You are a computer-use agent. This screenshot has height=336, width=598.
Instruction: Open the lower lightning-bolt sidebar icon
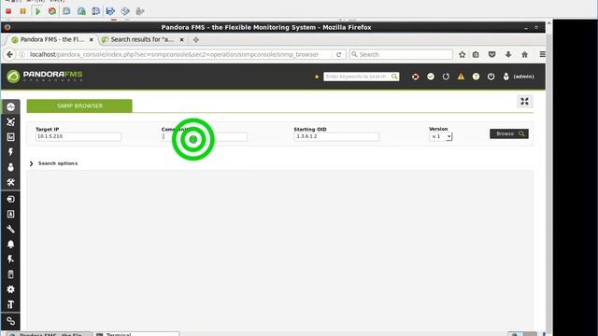pos(10,259)
